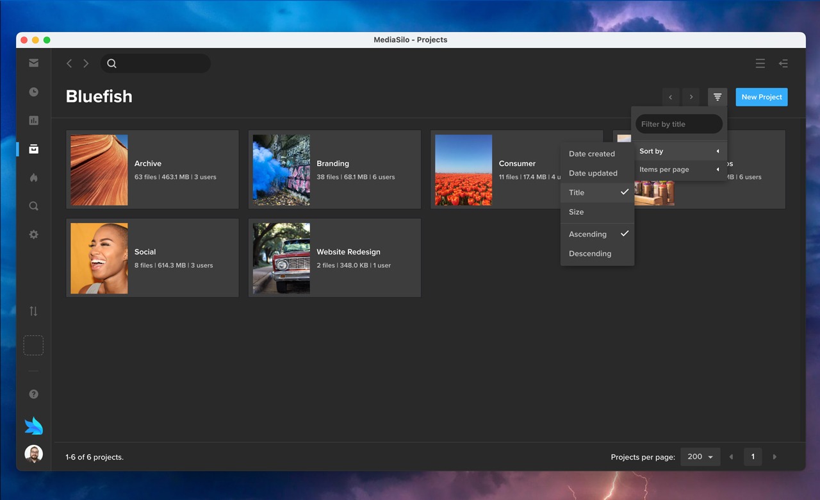Go to previous projects with header left arrow
Screen dimensions: 820x500
[671, 97]
